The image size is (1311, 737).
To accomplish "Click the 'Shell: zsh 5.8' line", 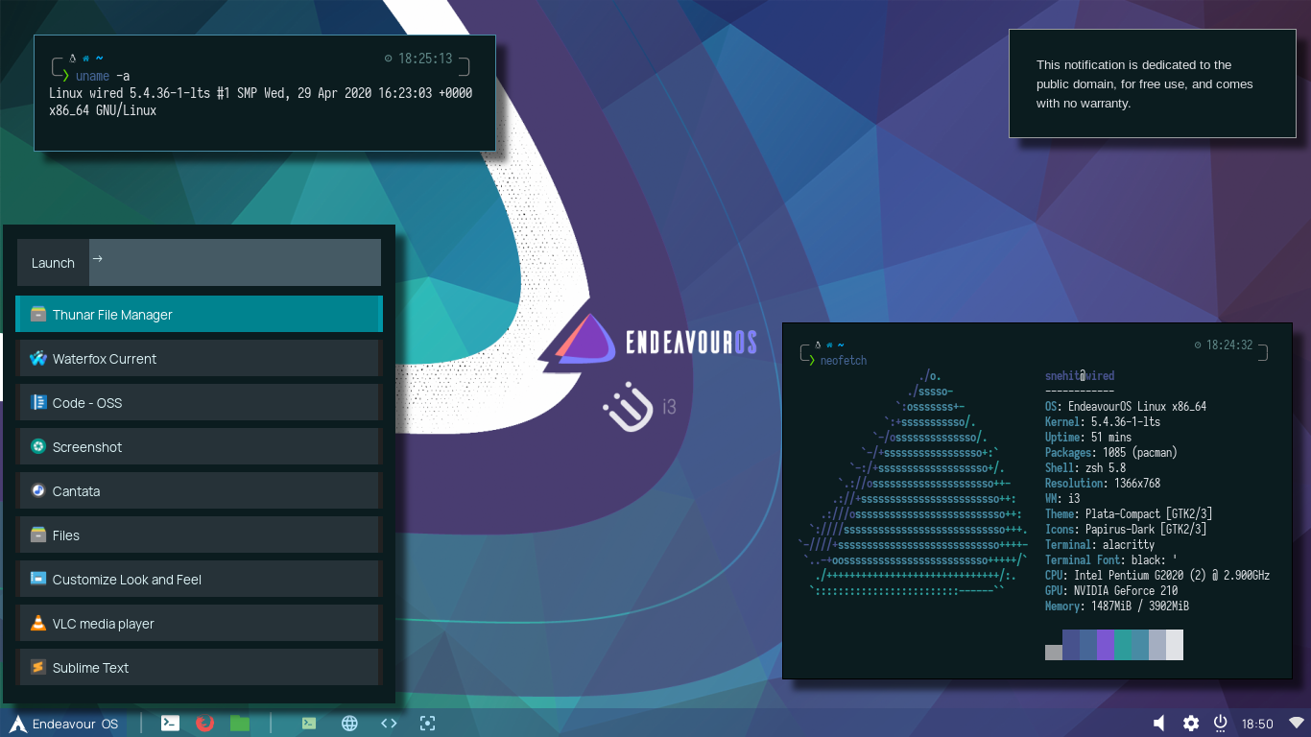I will [x=1085, y=467].
